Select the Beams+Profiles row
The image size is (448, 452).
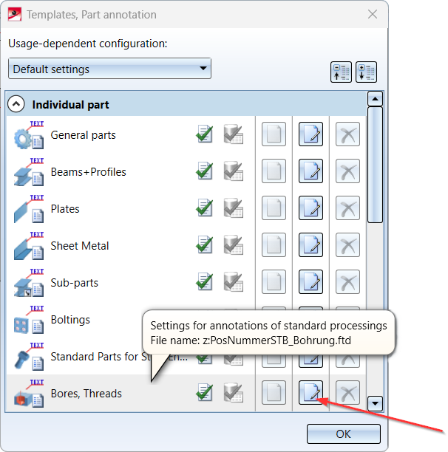[186, 171]
